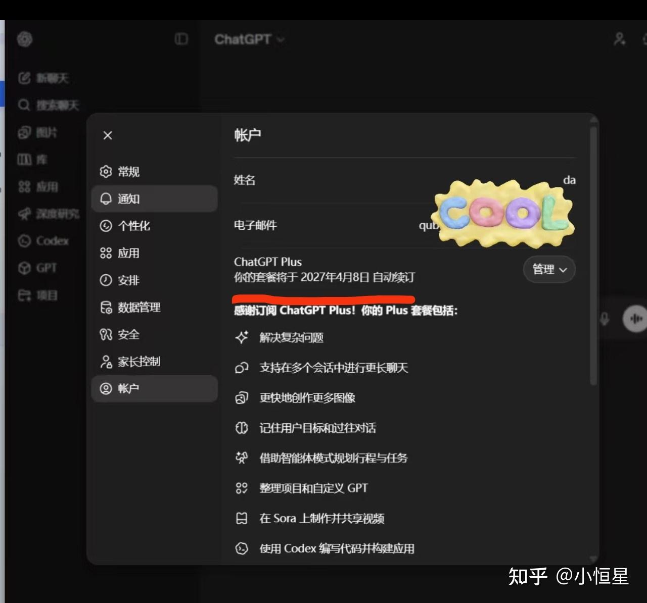Click the ChatGPT Plus plan name
The width and height of the screenshot is (647, 603).
268,262
